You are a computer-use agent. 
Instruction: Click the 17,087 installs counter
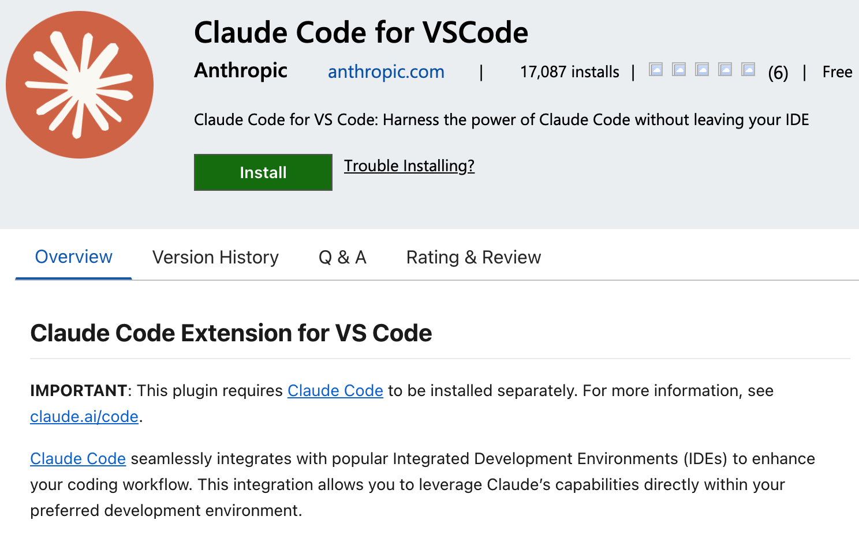(569, 71)
